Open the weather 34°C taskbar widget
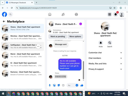Image resolution: width=128 pixels, height=96 pixels. coord(91,93)
